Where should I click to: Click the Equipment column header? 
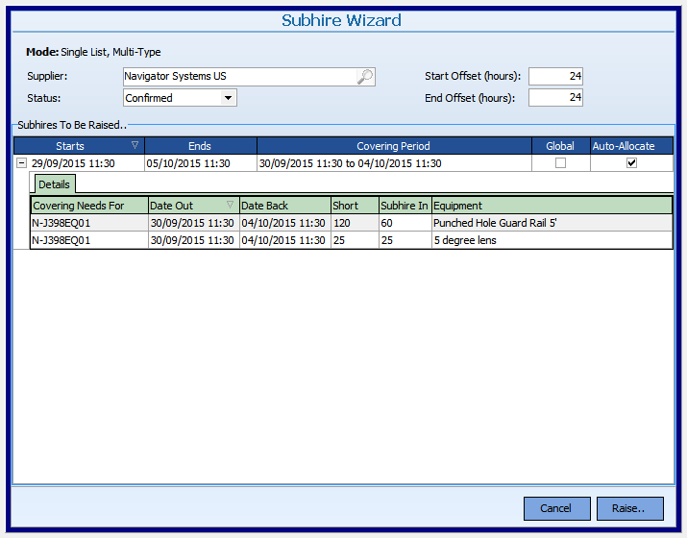(552, 206)
